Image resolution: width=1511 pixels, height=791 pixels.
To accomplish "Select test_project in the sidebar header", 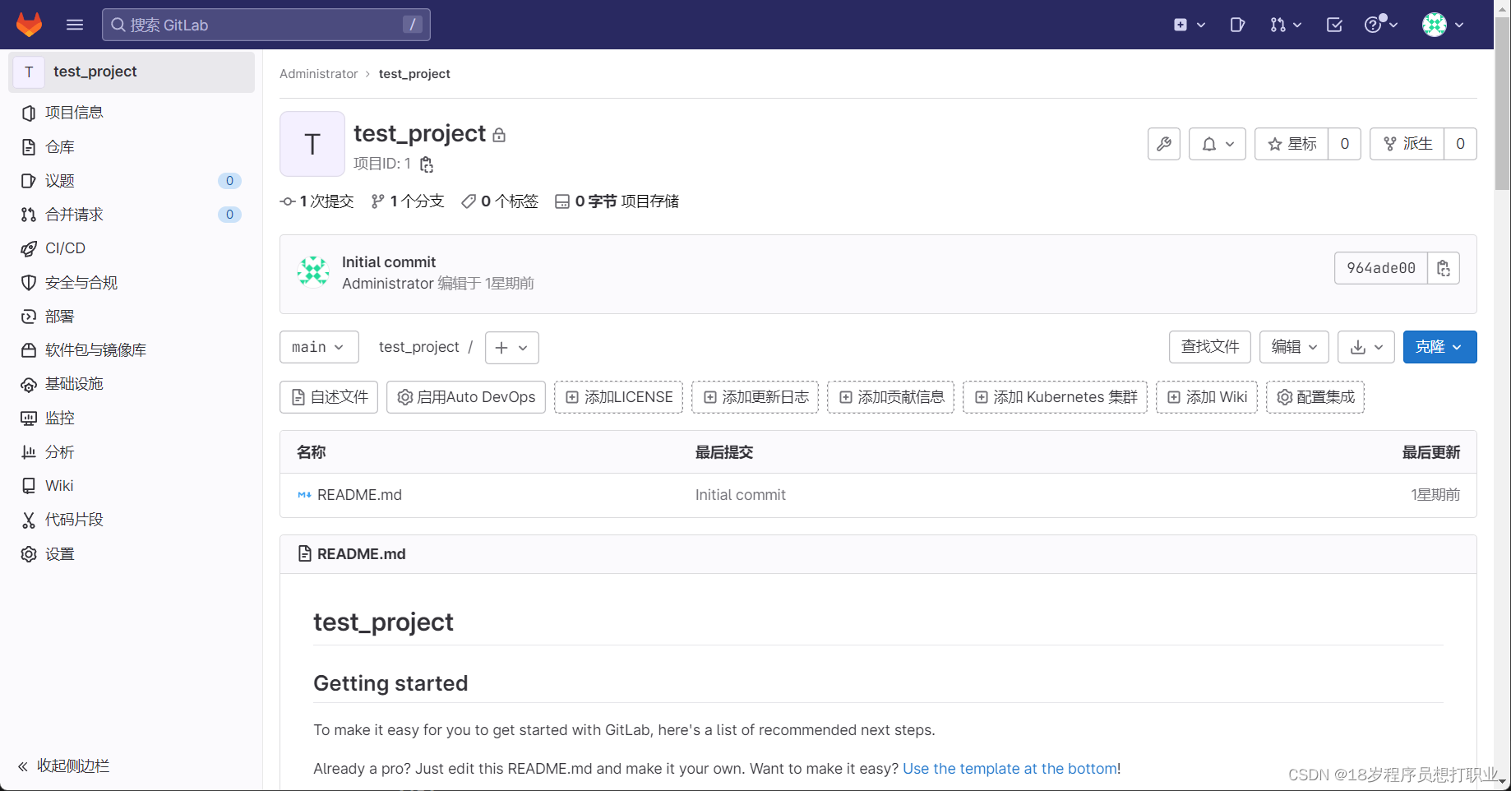I will click(132, 72).
